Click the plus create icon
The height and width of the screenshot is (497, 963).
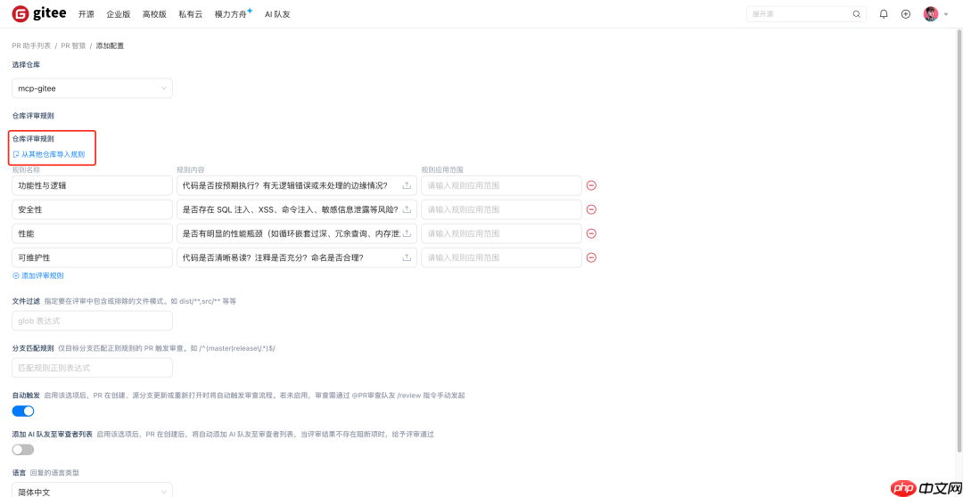coord(906,14)
